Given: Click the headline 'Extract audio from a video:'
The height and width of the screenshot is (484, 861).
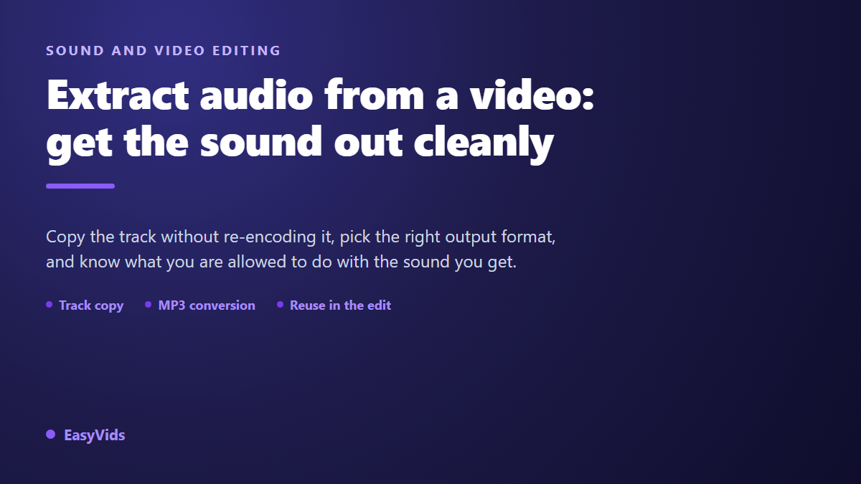Looking at the screenshot, I should (x=321, y=95).
